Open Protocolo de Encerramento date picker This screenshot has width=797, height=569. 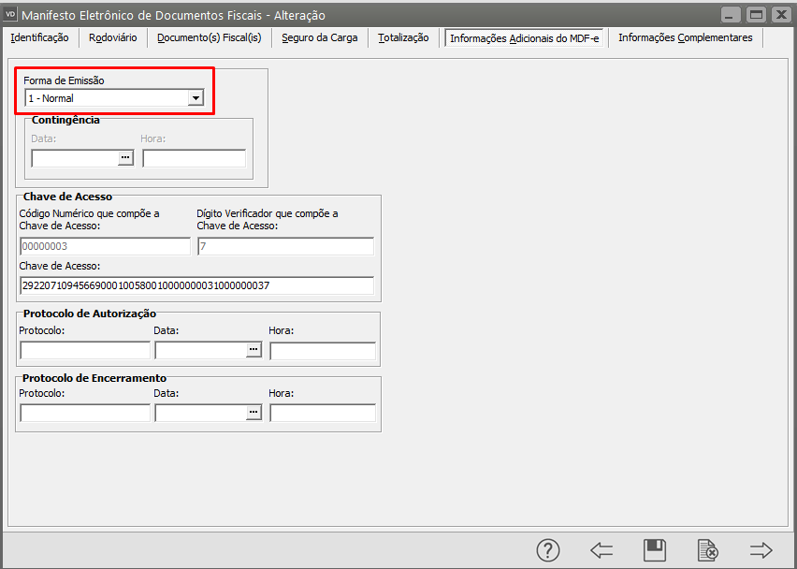pyautogui.click(x=254, y=413)
